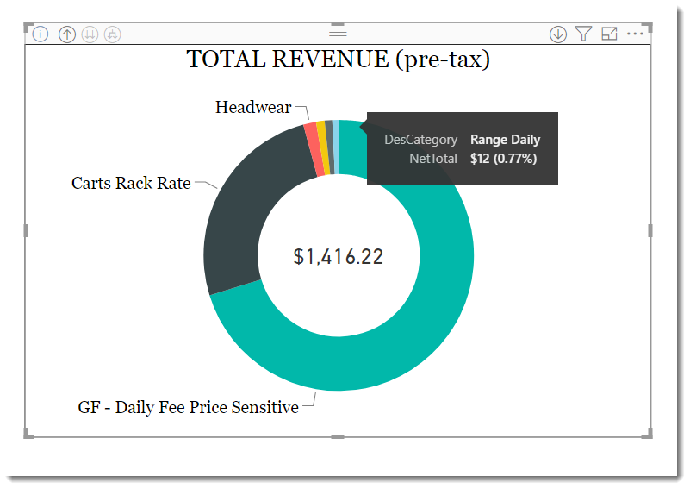Go to next level with double-arrow icon
The width and height of the screenshot is (690, 489).
pos(90,34)
